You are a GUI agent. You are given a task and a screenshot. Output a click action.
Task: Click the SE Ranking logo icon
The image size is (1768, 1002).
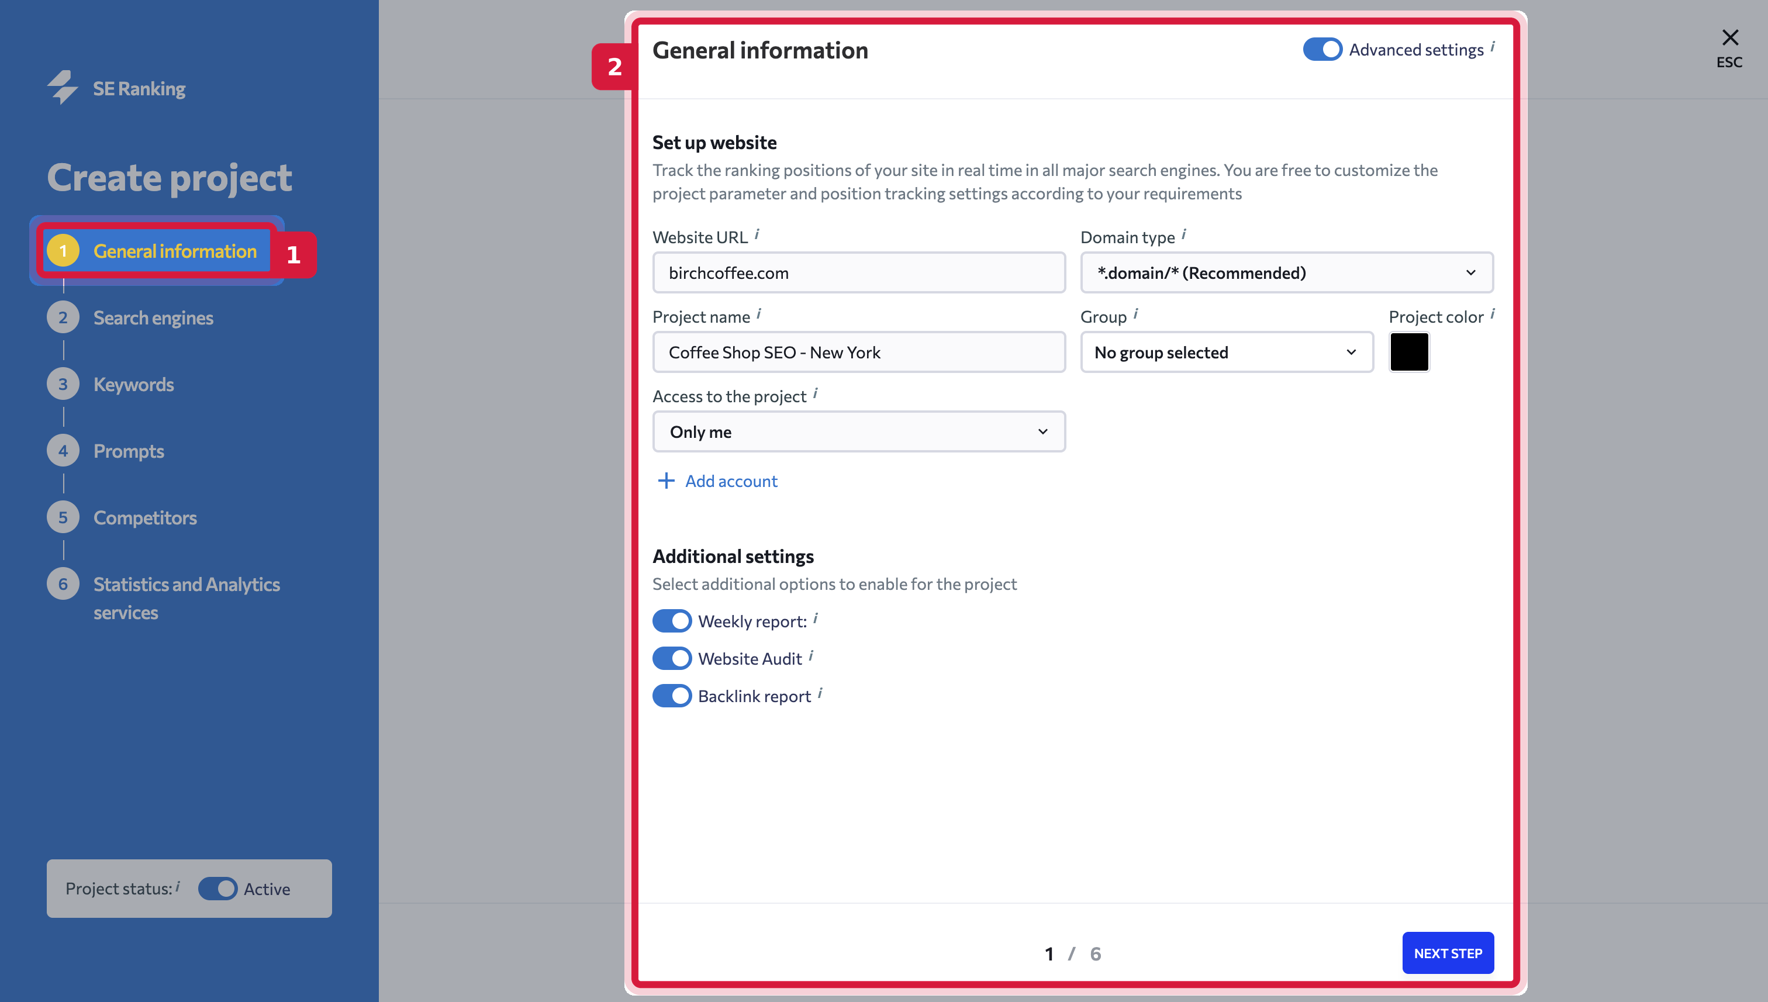coord(62,88)
